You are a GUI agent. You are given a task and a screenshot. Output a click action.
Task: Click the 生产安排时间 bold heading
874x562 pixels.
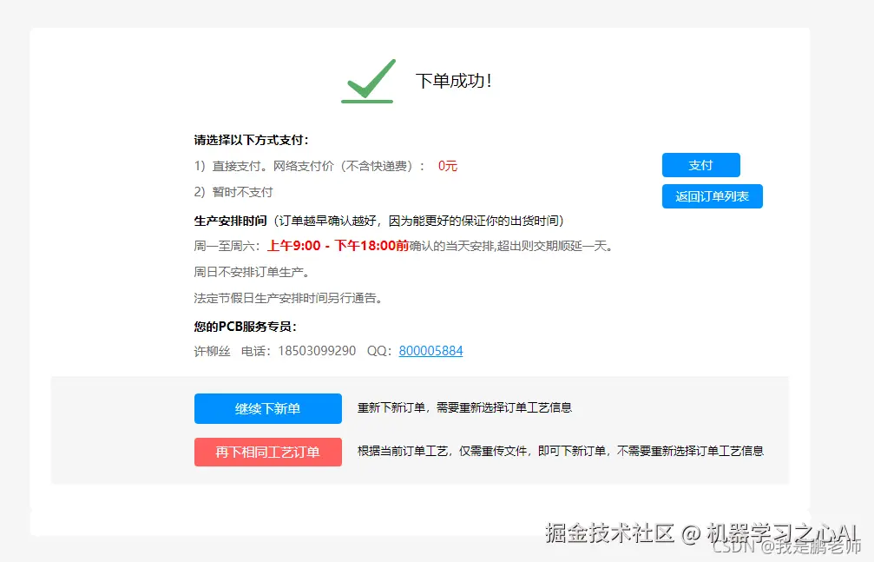click(x=229, y=220)
